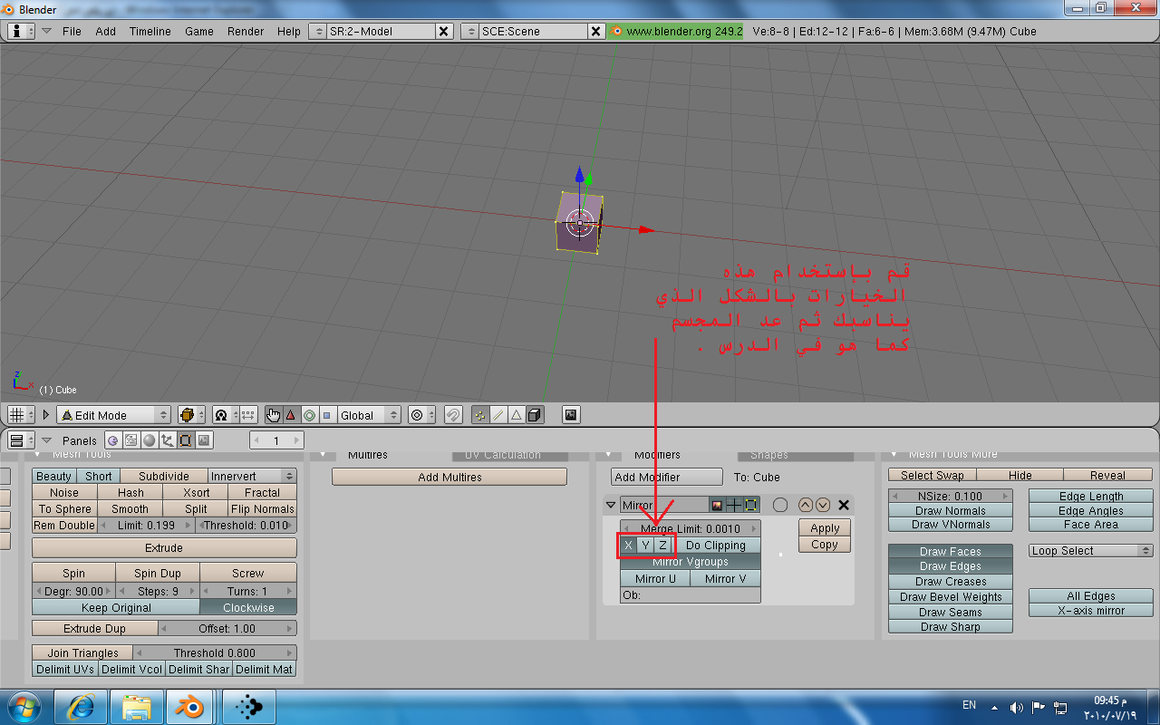
Task: Open the Timeline menu
Action: tap(150, 31)
